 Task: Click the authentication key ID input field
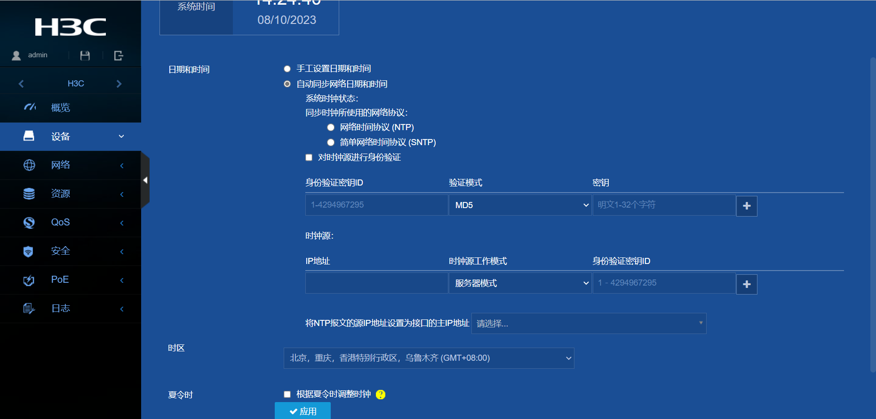click(x=376, y=205)
